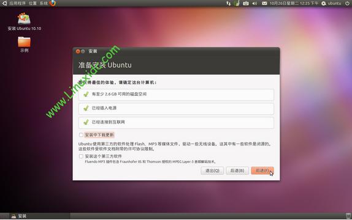This screenshot has width=352, height=220.
Task: Open the ubuntu user menu
Action: pos(334,3)
